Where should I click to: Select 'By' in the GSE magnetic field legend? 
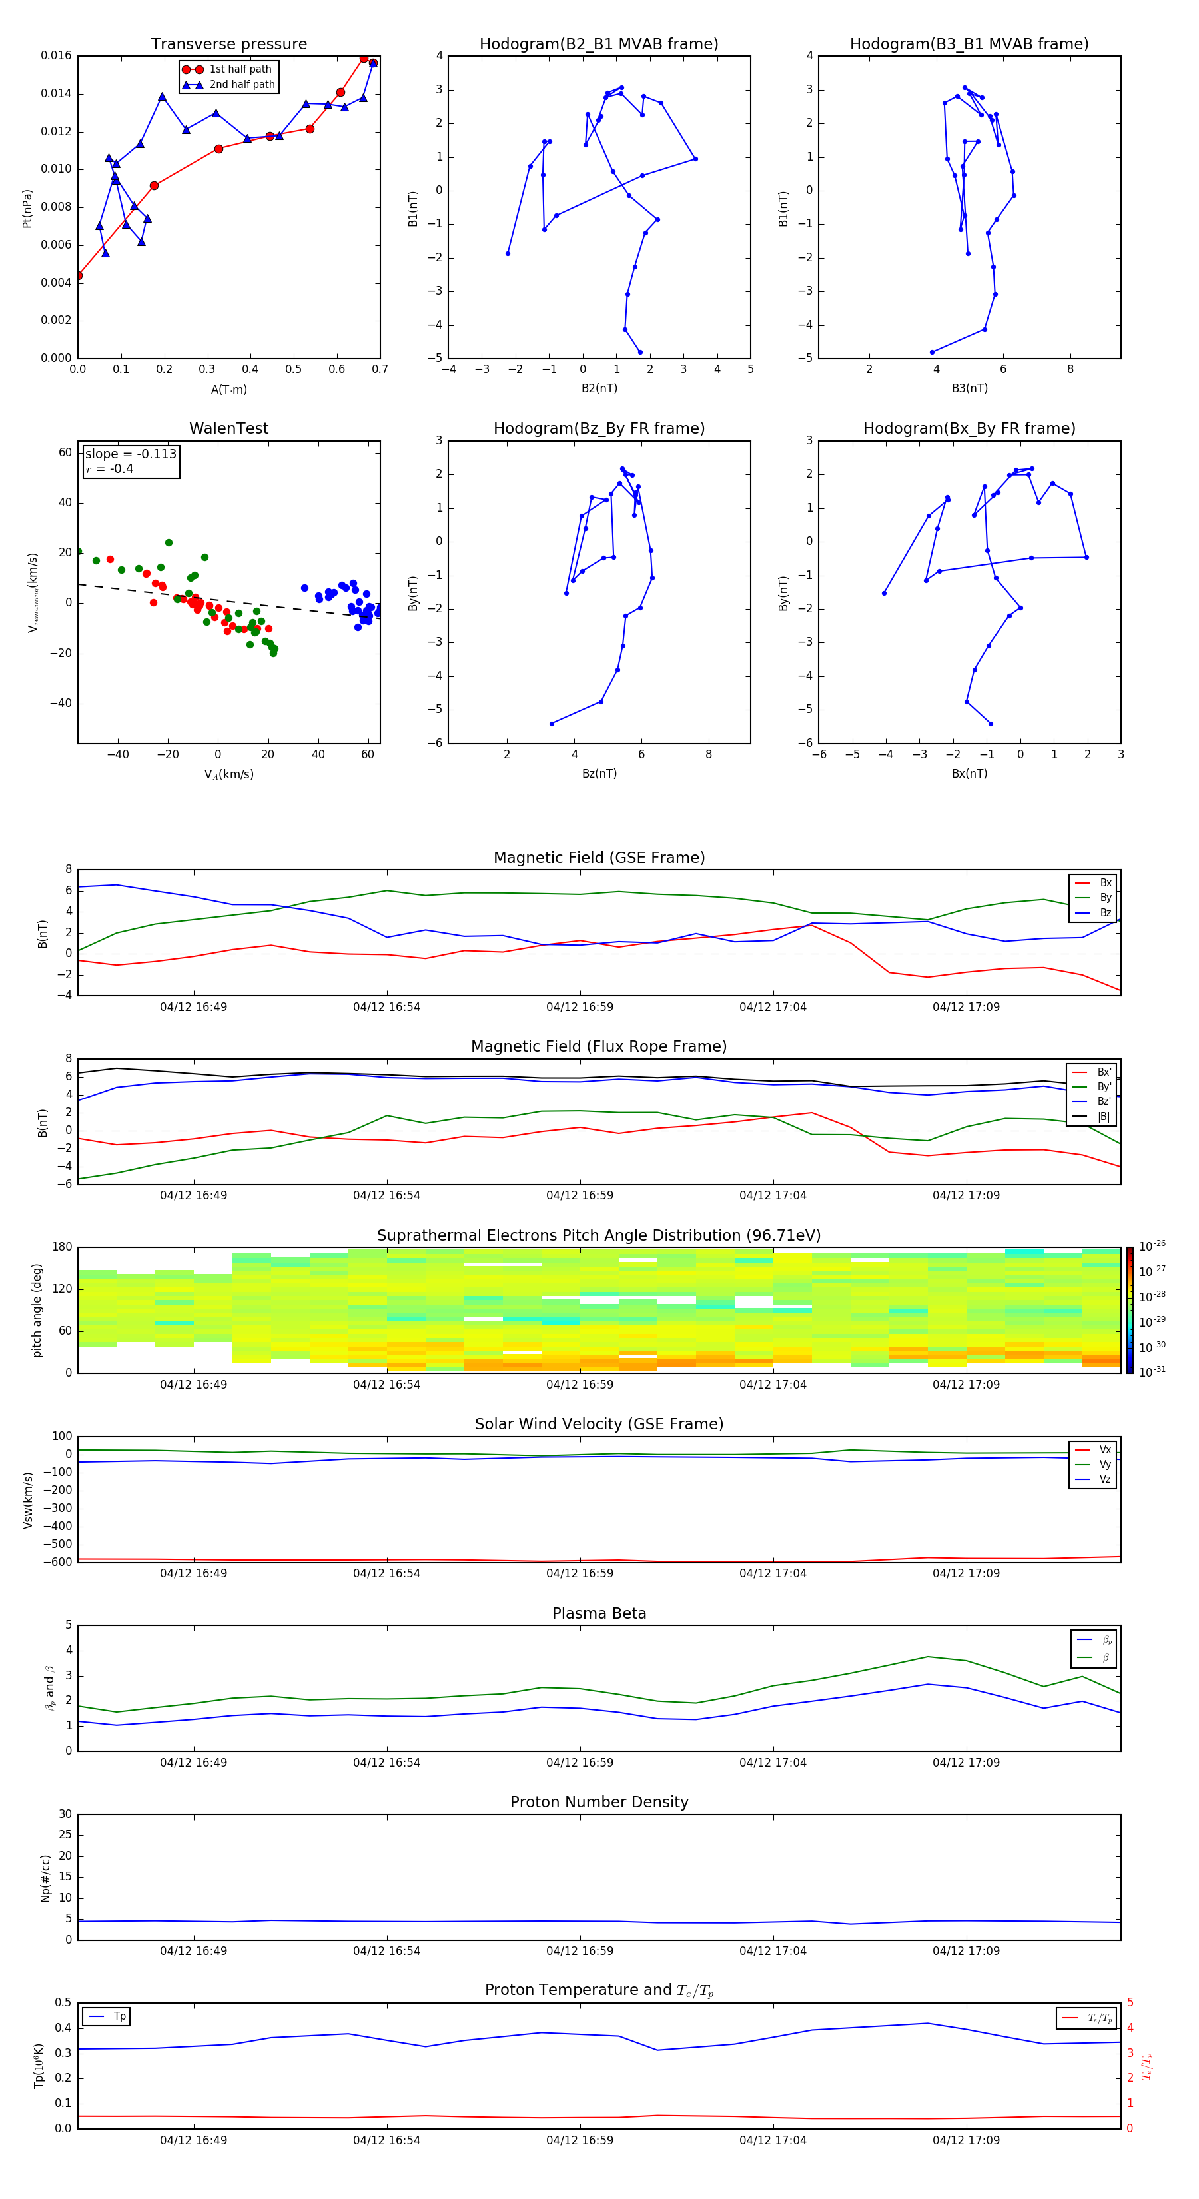tap(1093, 897)
